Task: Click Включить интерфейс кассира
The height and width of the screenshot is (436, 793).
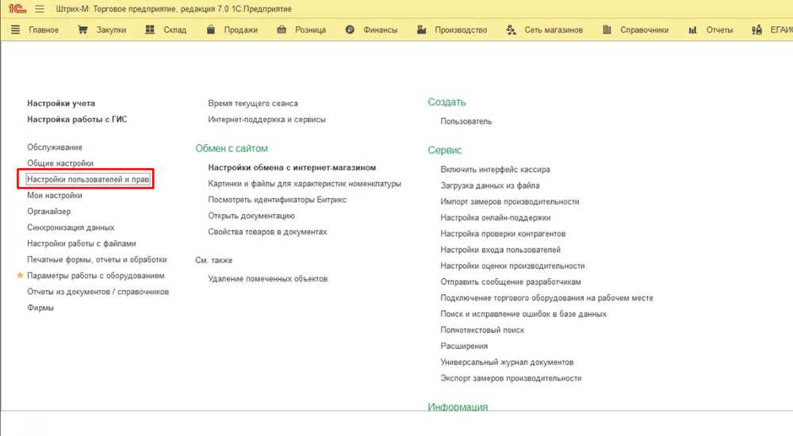Action: [495, 170]
